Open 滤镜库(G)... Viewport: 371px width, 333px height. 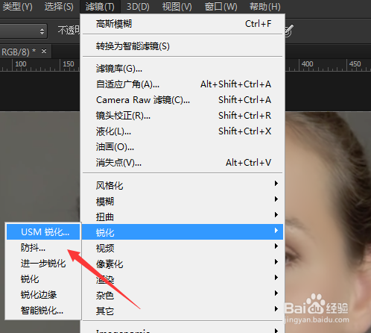[x=183, y=69]
